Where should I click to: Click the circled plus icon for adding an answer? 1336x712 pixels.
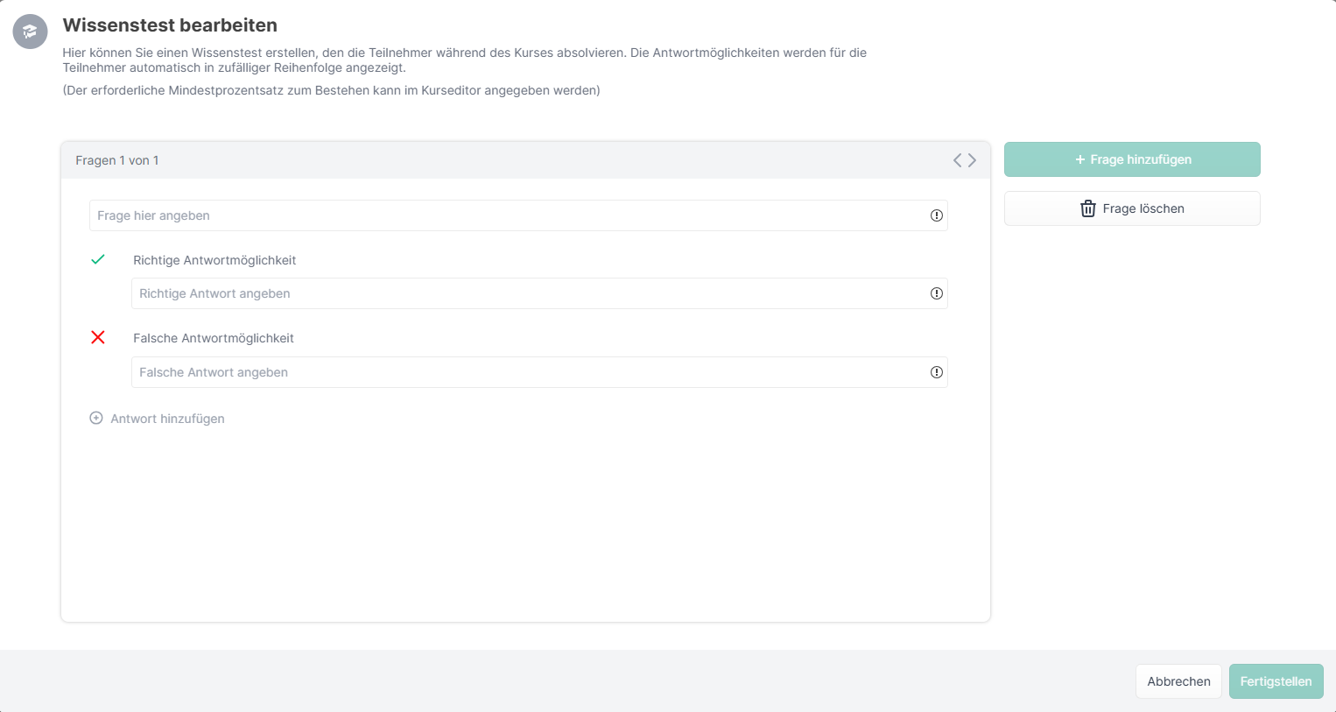(96, 419)
